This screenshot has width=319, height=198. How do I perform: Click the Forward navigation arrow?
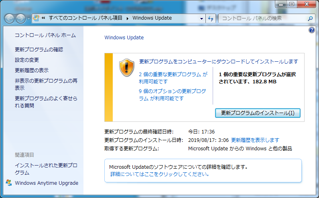tap(20, 19)
